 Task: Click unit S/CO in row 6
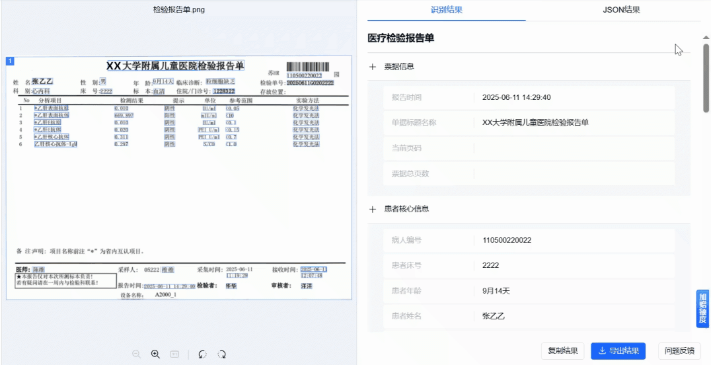(x=209, y=144)
